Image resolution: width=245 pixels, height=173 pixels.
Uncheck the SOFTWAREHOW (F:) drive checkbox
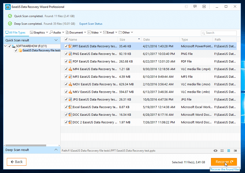tap(9, 46)
